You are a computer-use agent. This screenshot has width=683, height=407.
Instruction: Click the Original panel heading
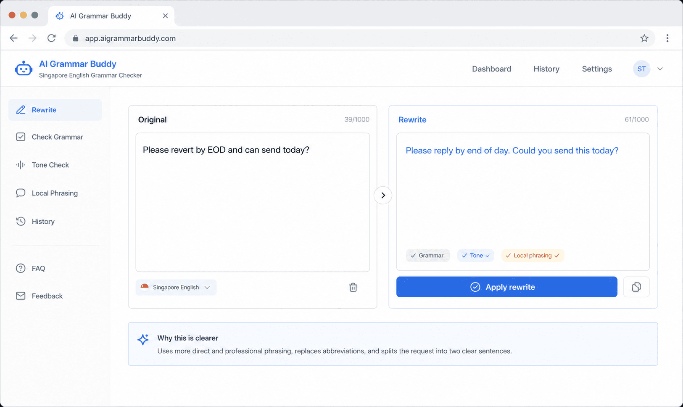(x=152, y=120)
